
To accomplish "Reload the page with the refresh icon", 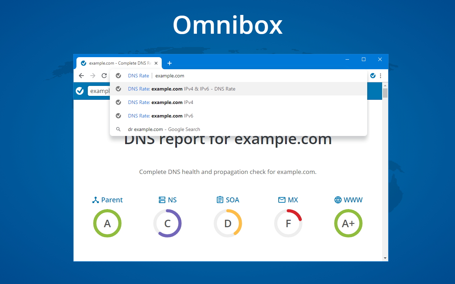I will point(104,76).
